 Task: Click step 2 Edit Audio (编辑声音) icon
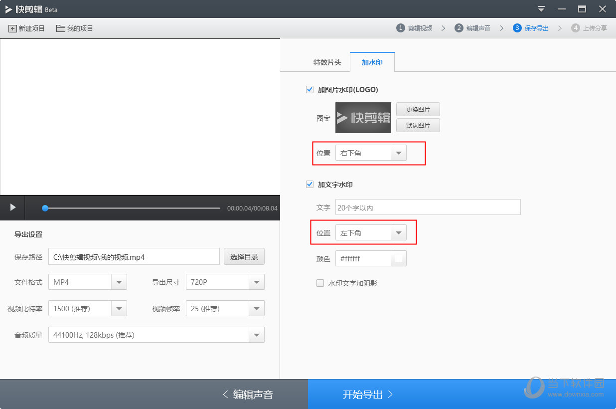(459, 28)
